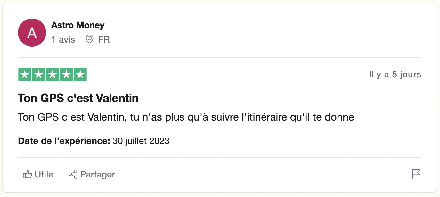Screen dimensions: 440x197
Task: Click the first green star
Action: tap(25, 75)
